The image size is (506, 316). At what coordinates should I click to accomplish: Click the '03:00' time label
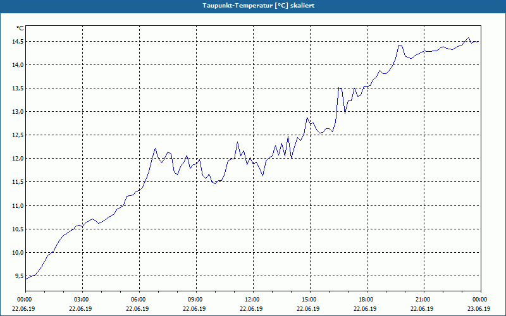click(x=82, y=300)
